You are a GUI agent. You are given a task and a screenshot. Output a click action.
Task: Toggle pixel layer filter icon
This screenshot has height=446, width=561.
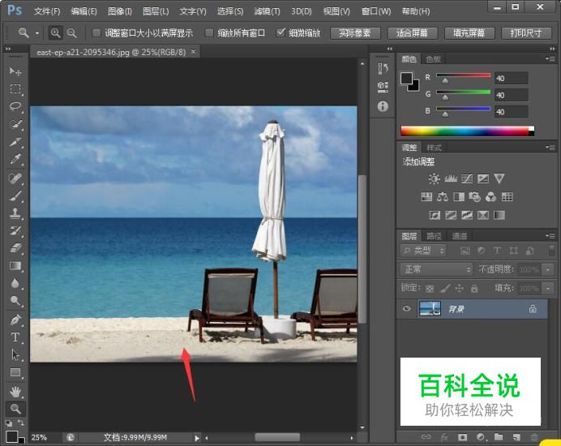click(x=465, y=251)
